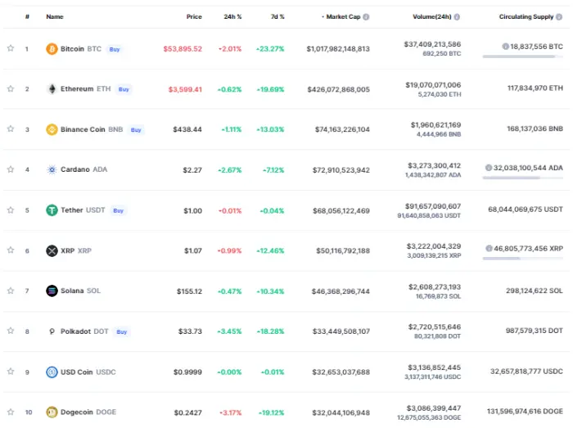
Task: Sort table by Name column
Action: coord(55,17)
